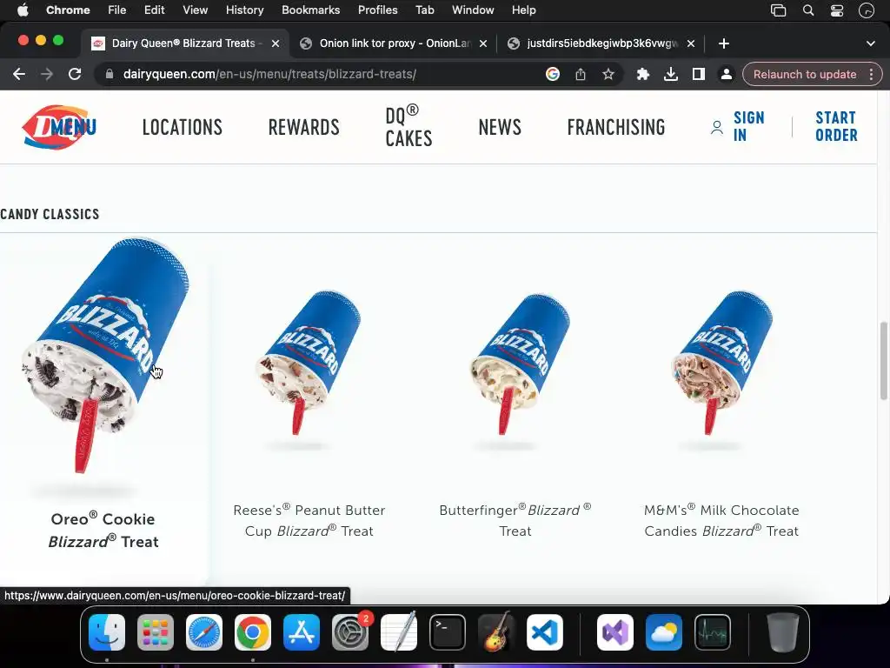Open the Franchising page
890x668 pixels.
(x=616, y=127)
